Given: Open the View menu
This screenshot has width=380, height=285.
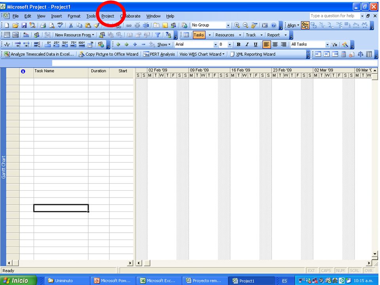Looking at the screenshot, I should pyautogui.click(x=41, y=16).
